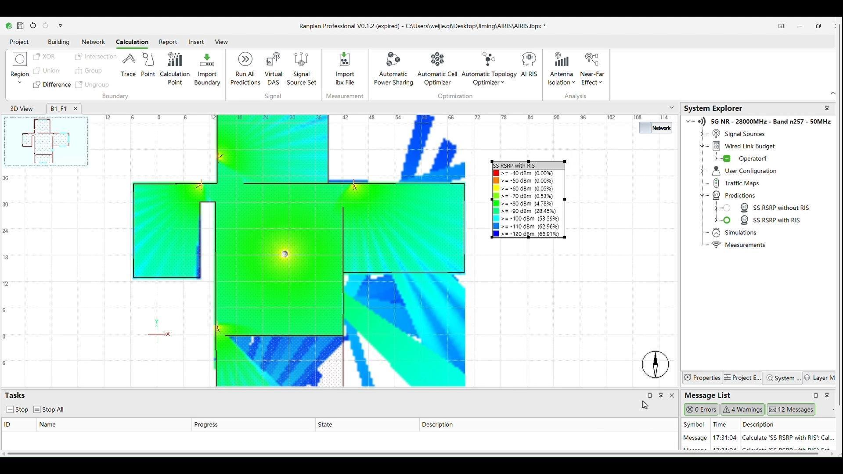Open the Region boundary tool
This screenshot has height=474, width=843.
coord(19,65)
